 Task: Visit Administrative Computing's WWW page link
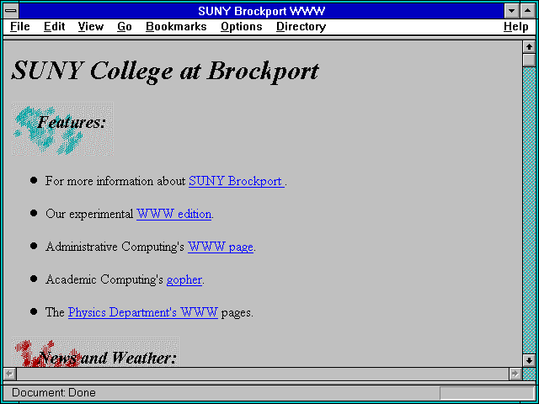click(x=221, y=247)
